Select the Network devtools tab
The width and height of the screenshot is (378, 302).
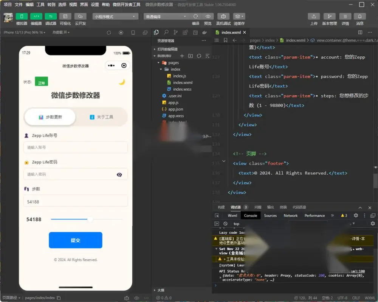[290, 215]
